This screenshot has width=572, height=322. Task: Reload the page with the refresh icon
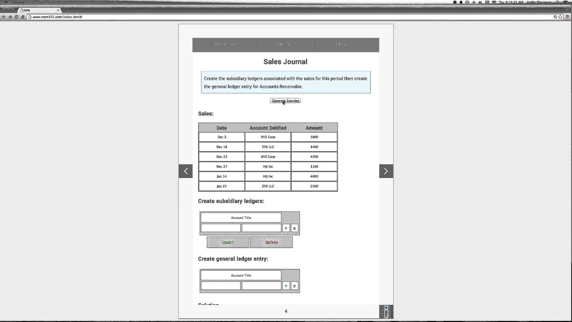point(16,17)
